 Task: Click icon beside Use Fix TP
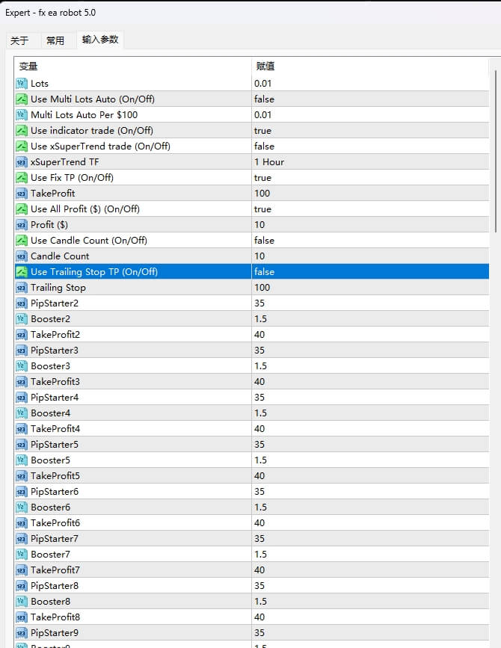pos(22,178)
